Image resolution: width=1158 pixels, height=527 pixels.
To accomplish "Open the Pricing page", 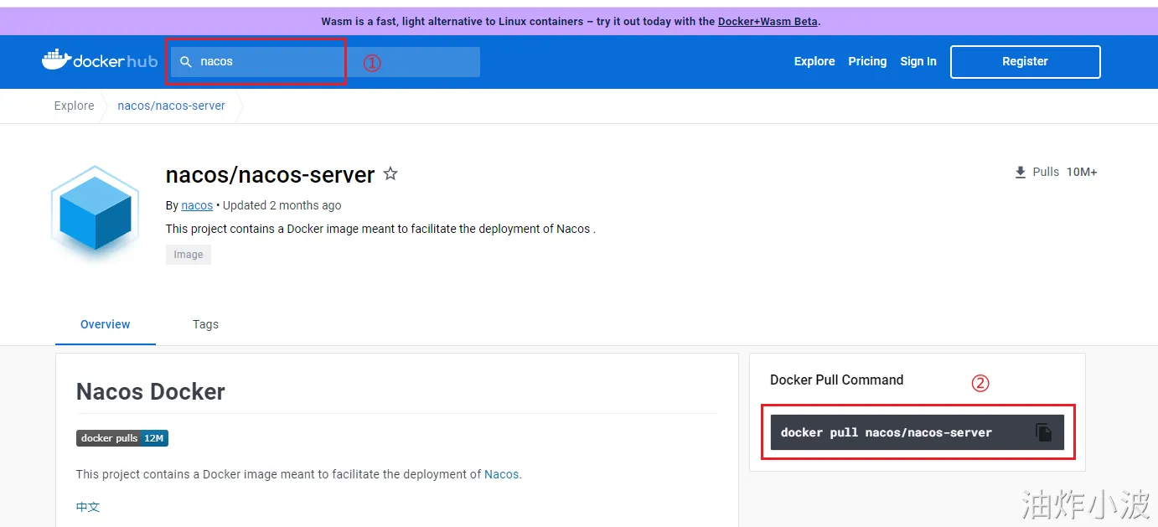I will [867, 61].
